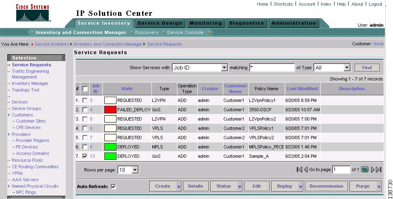
Task: Check the box for Job ID 6
Action: 85,128
